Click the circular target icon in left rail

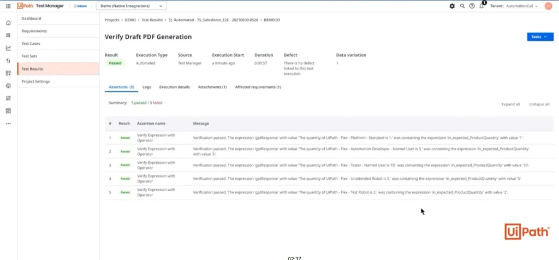tap(8, 86)
